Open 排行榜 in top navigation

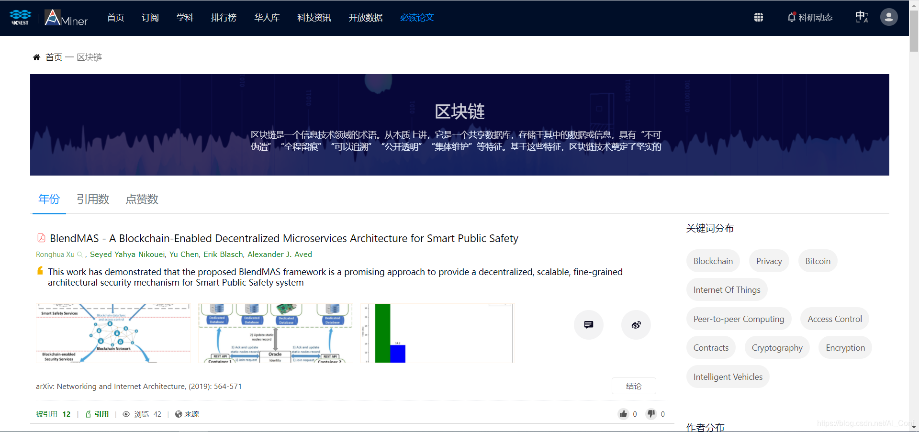tap(224, 18)
